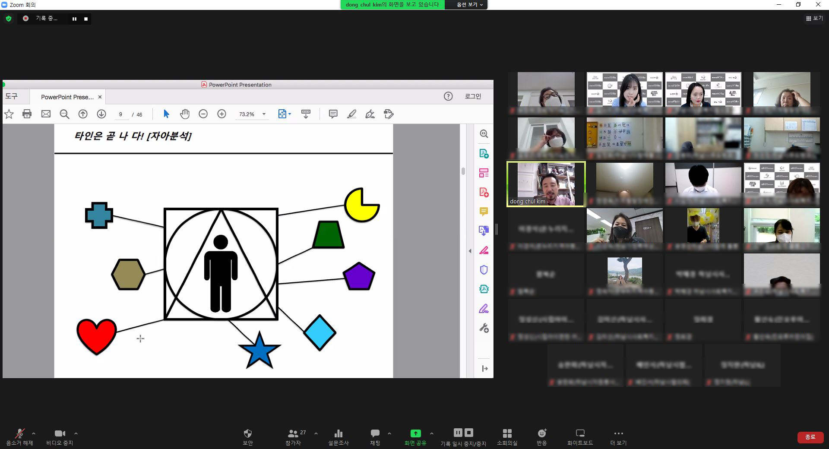The image size is (829, 449).
Task: Click the encryption green shield icon
Action: click(9, 19)
